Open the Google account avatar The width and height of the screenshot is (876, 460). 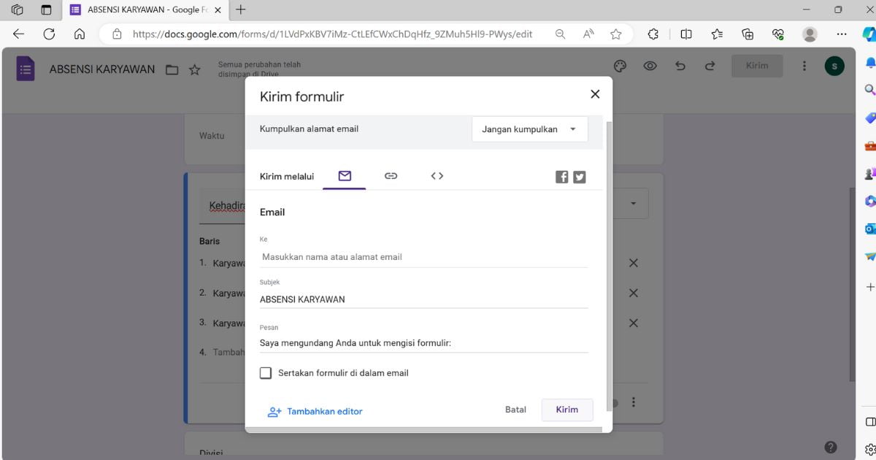pos(834,66)
